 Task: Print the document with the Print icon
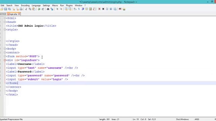click(21, 9)
